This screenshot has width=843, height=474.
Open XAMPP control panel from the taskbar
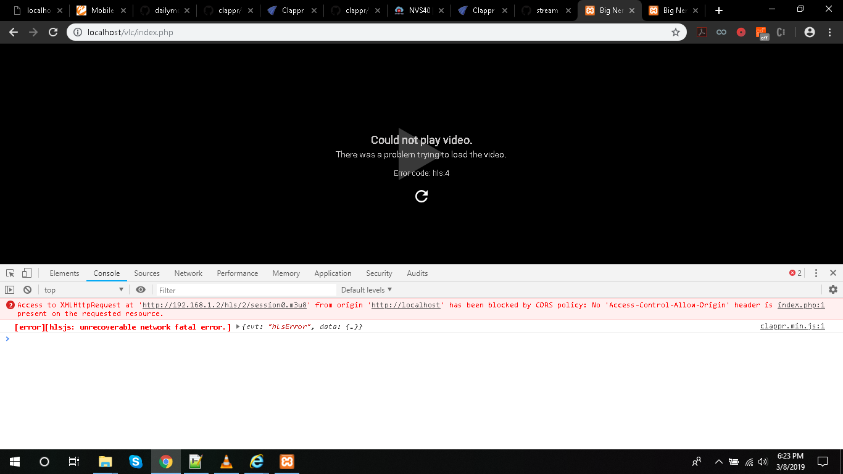point(286,462)
